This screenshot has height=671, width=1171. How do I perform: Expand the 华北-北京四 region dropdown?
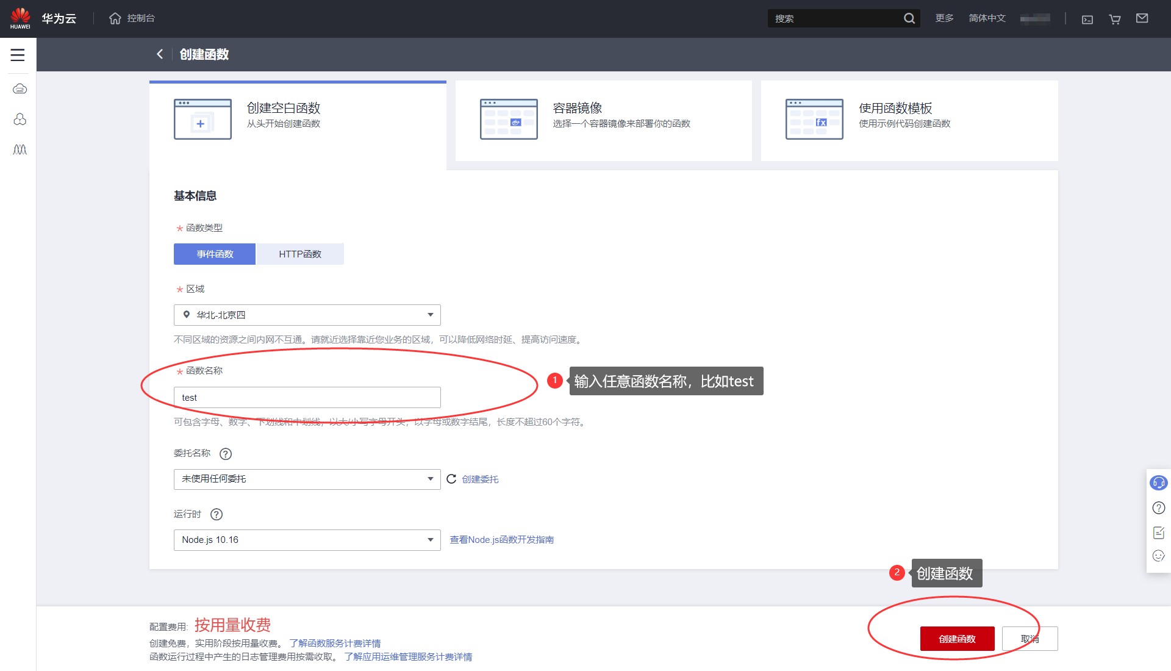coord(307,315)
